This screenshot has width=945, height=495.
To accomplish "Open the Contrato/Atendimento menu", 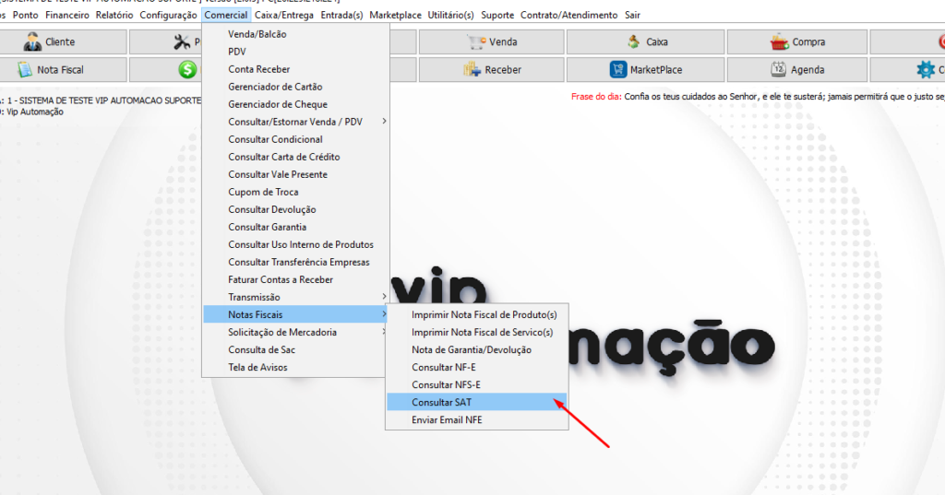I will tap(568, 15).
